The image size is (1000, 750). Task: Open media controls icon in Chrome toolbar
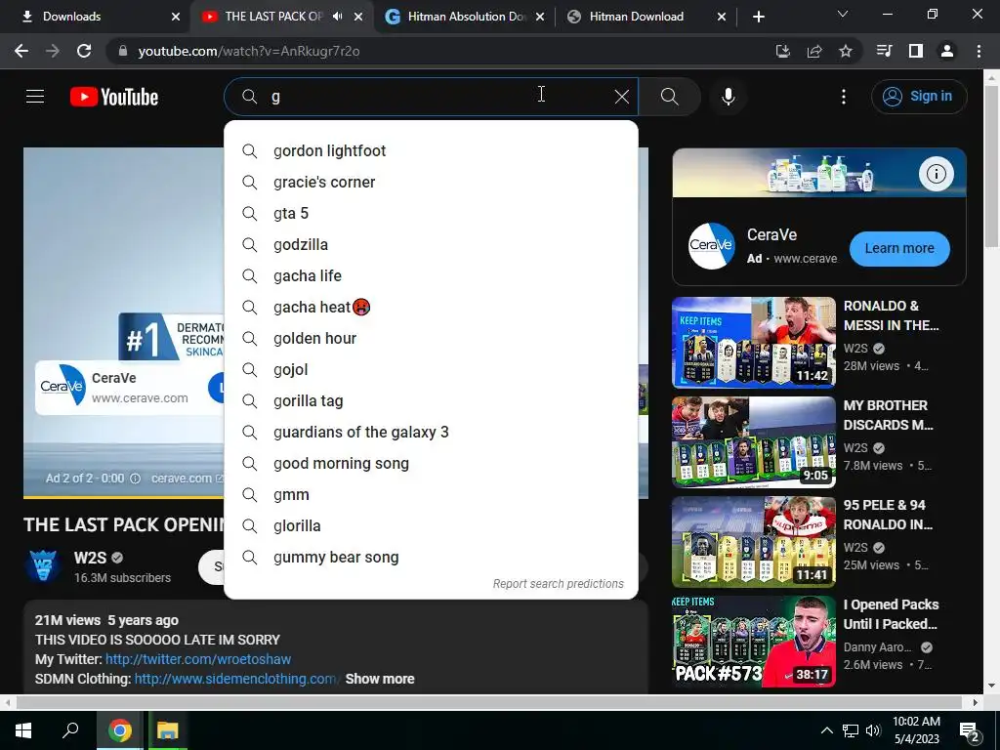(884, 51)
